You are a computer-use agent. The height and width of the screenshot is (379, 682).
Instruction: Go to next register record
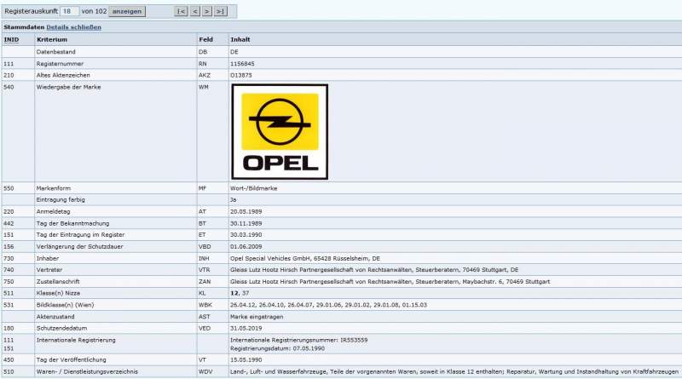tap(207, 11)
